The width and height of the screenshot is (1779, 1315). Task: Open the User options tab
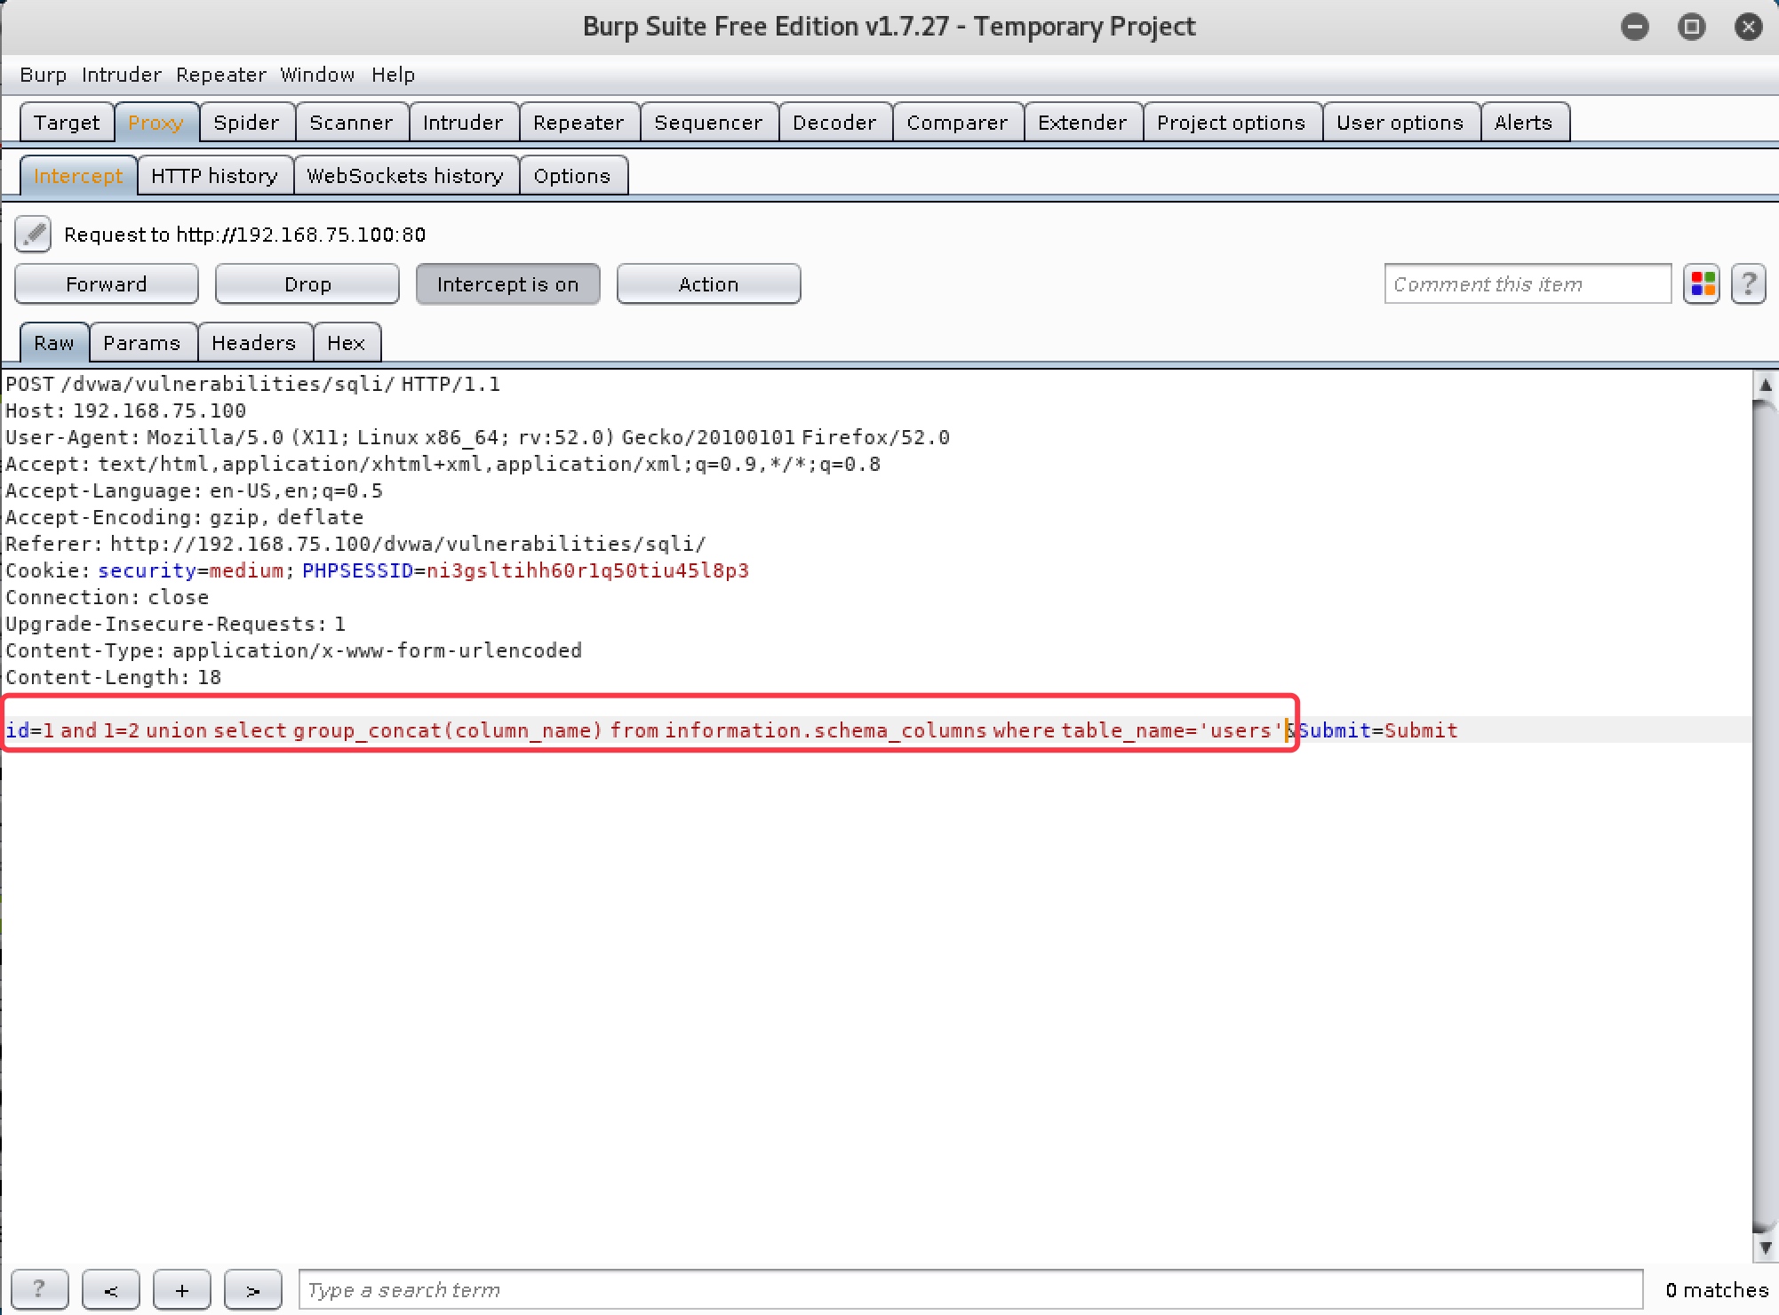[x=1400, y=123]
